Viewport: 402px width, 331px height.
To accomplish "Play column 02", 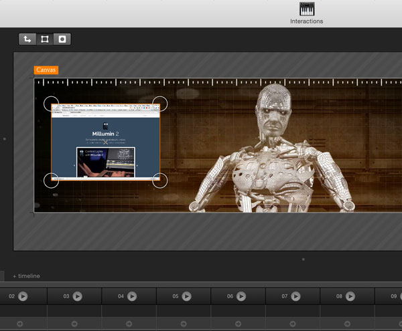I will click(23, 296).
